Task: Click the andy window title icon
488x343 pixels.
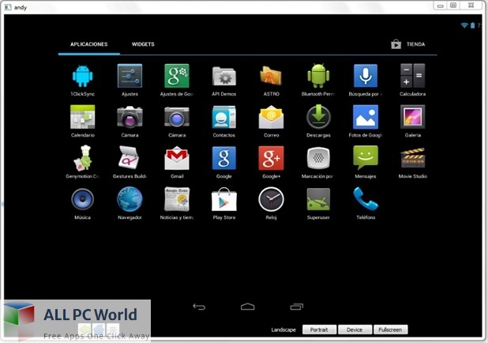Action: pos(8,7)
